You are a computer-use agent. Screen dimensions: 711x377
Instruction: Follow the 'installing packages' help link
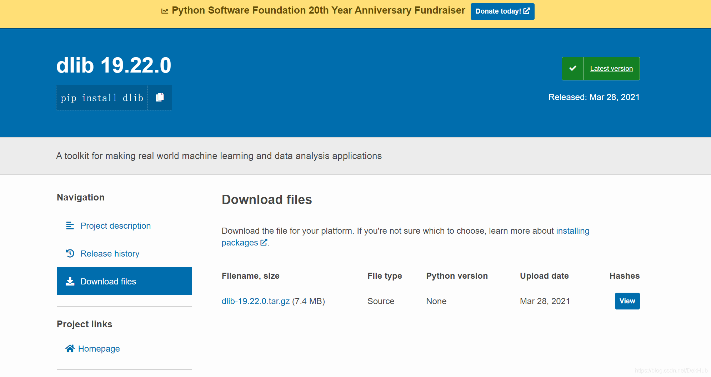[x=405, y=237]
